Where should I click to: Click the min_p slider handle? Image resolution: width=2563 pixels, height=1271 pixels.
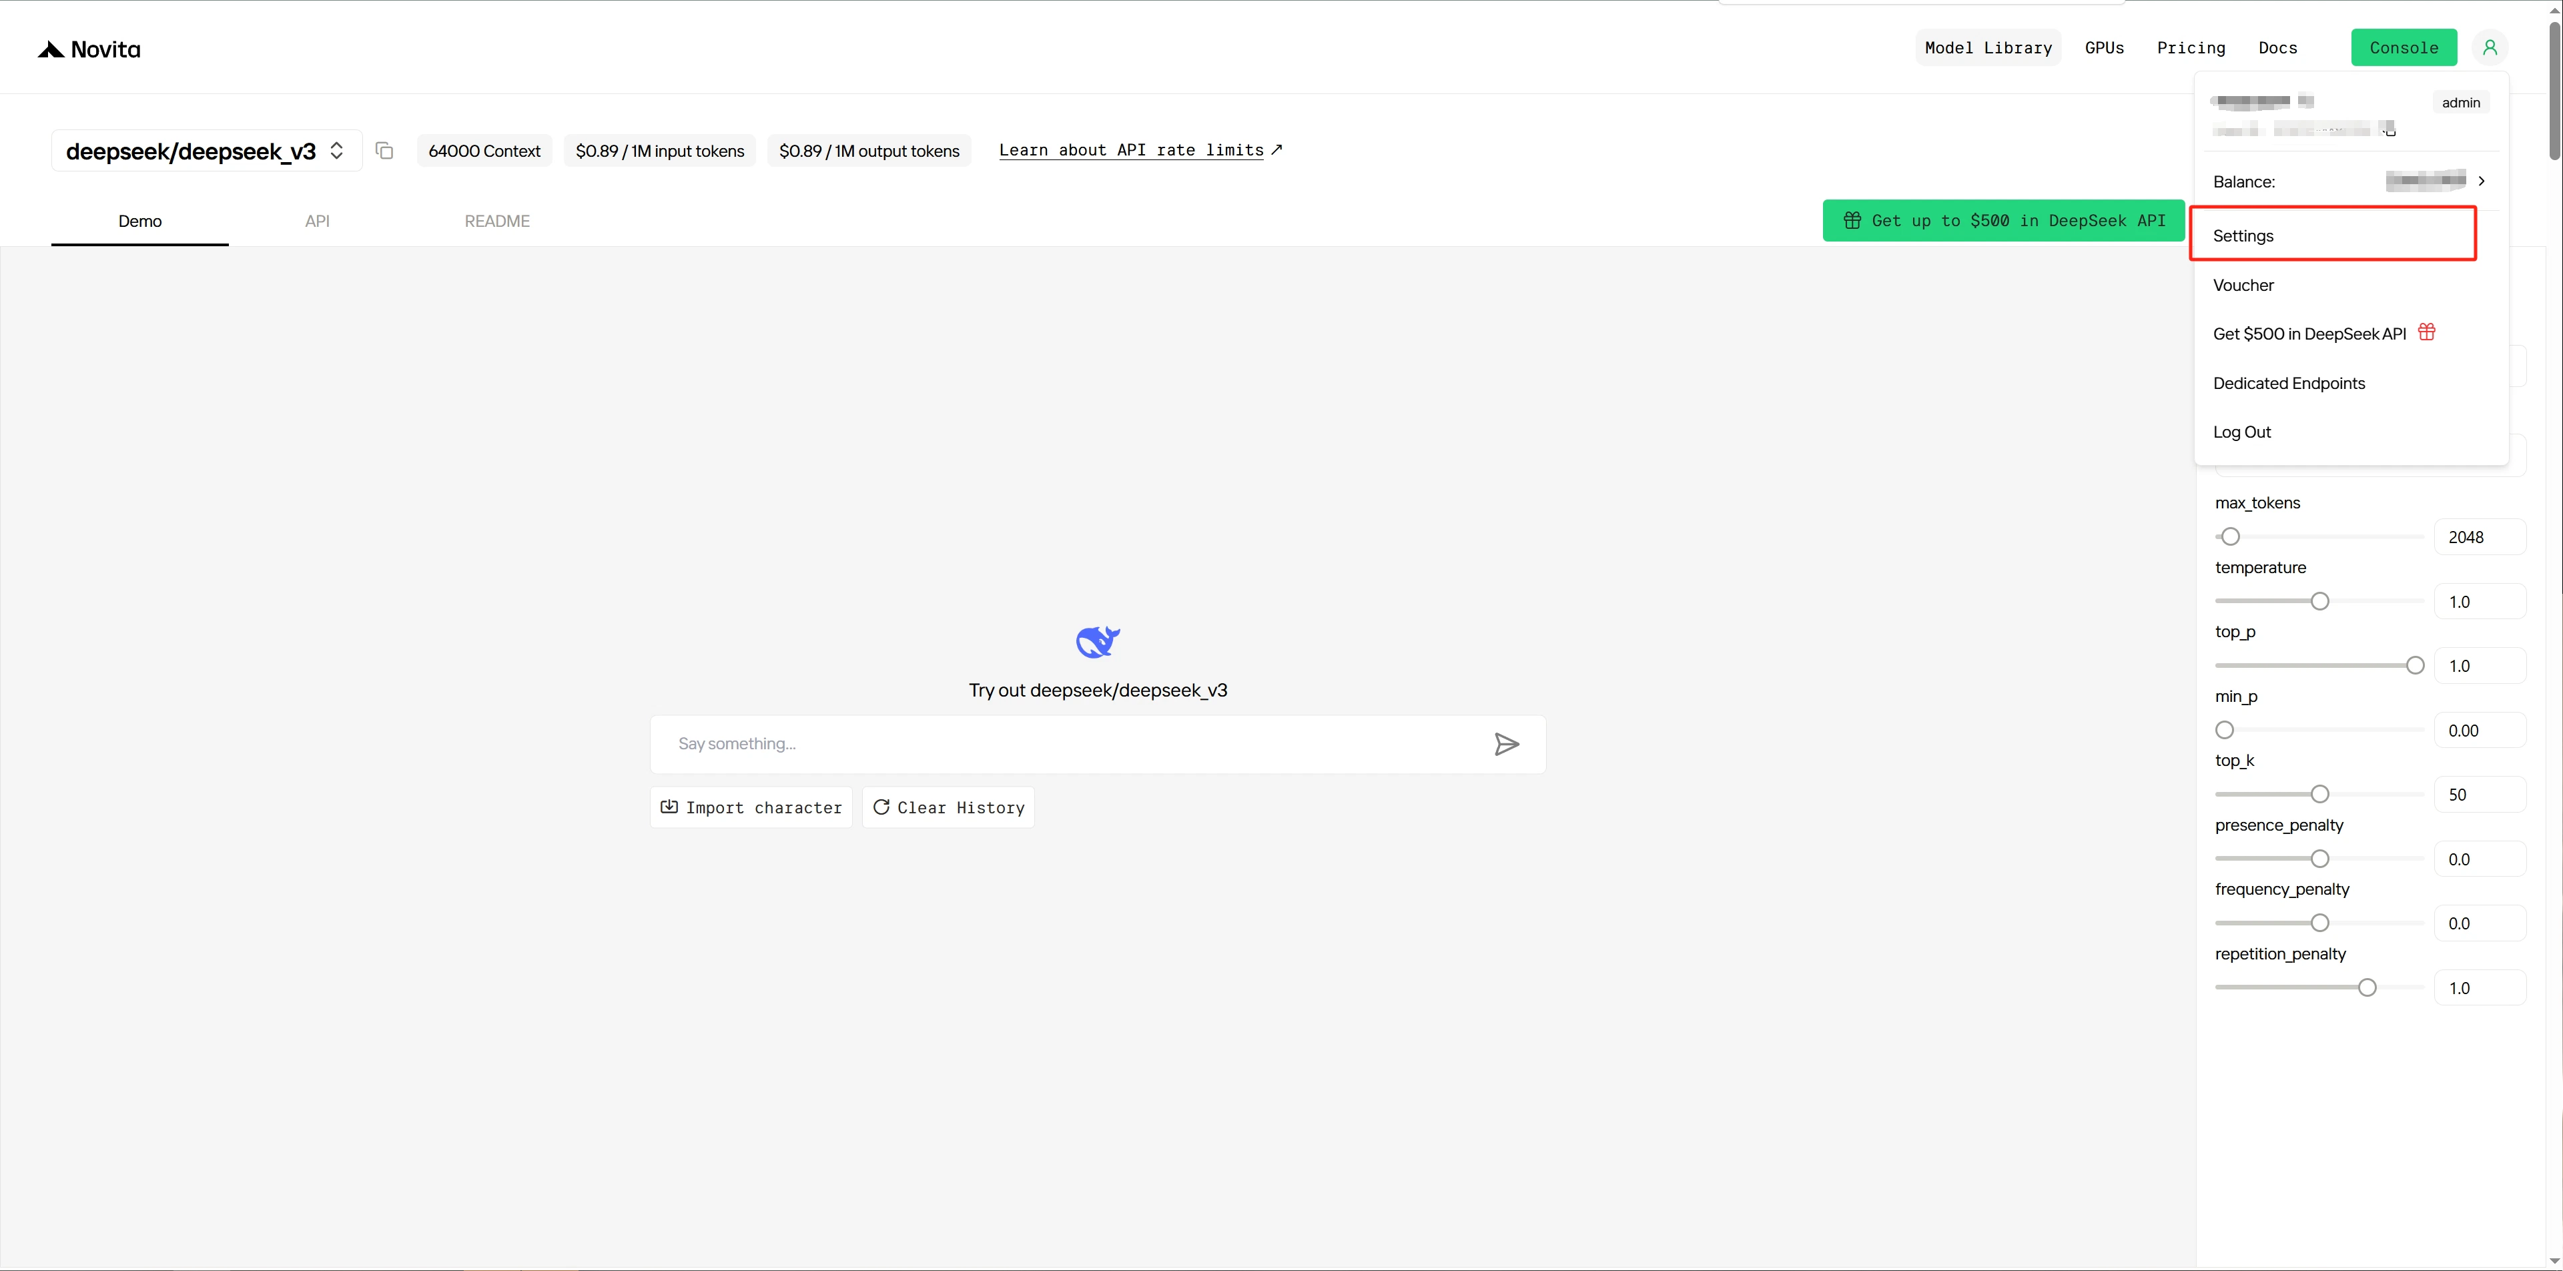tap(2225, 730)
